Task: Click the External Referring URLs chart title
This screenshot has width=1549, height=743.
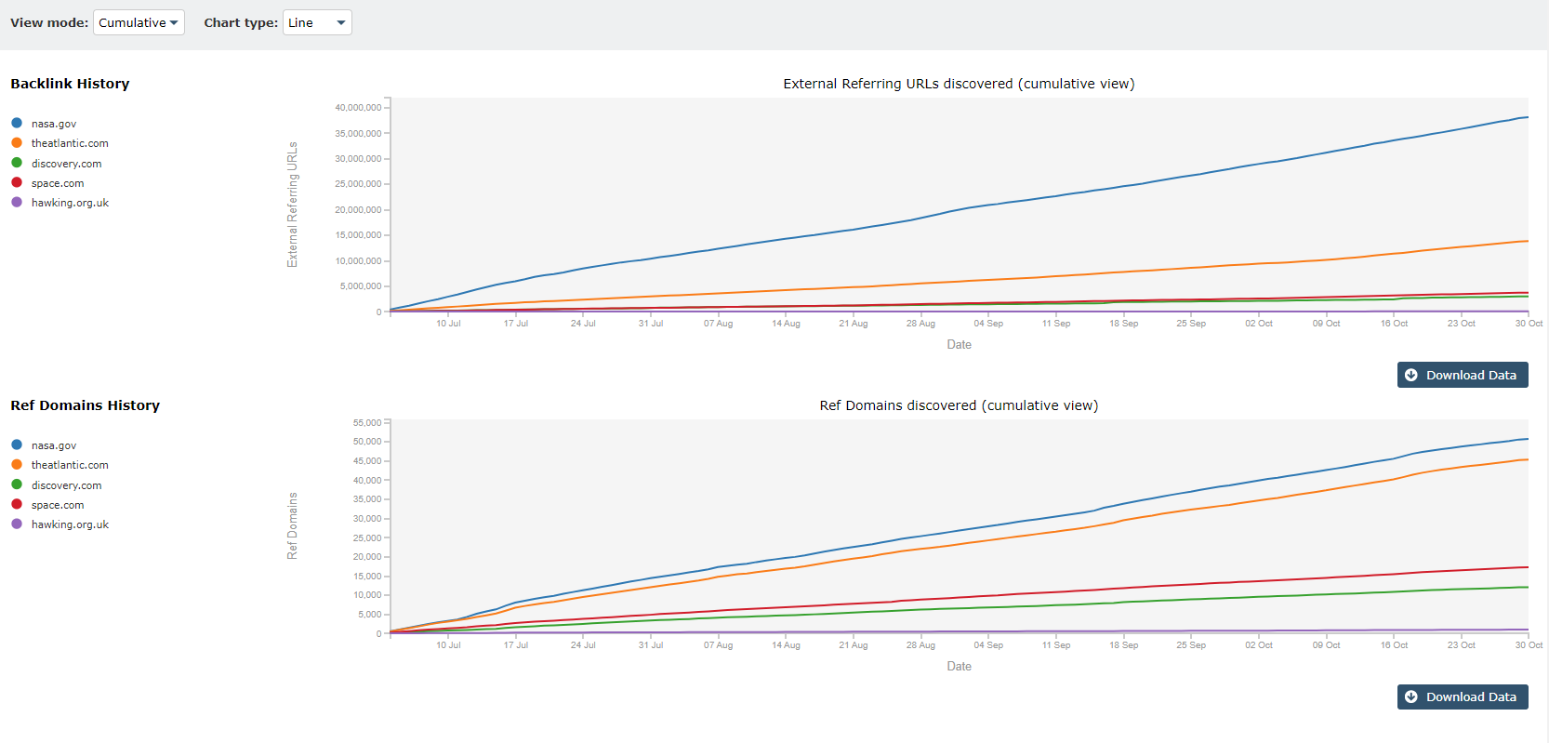Action: coord(959,84)
